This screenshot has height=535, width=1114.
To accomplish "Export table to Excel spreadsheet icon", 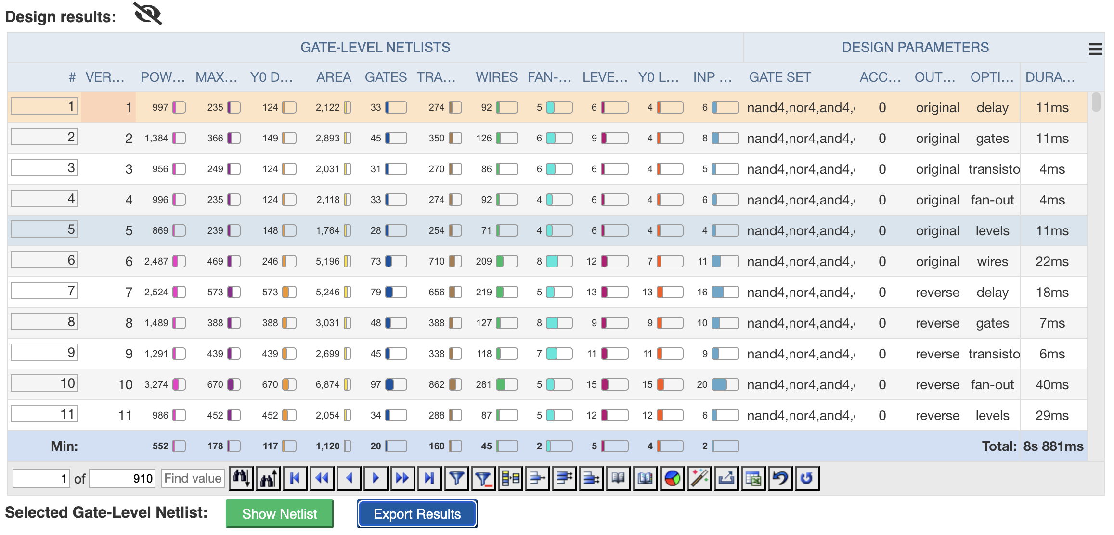I will point(753,478).
